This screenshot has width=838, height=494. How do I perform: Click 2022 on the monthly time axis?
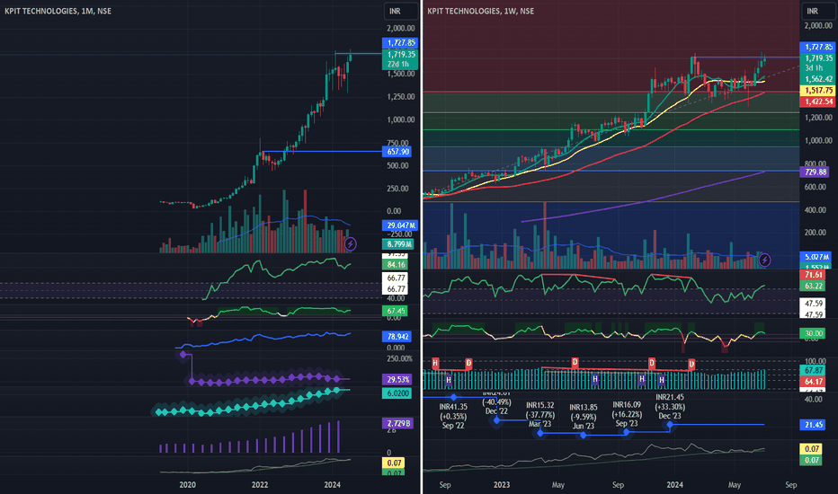click(260, 485)
